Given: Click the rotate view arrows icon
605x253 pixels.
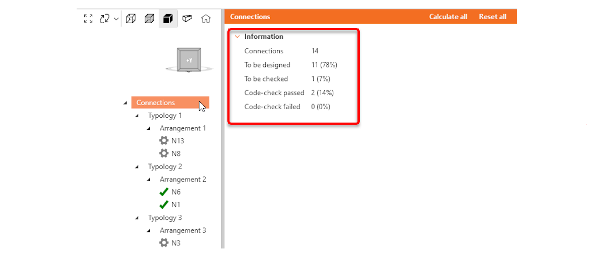Looking at the screenshot, I should coord(104,19).
